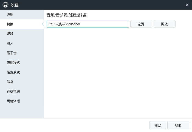Click the Syncios app icon in title bar

click(x=5, y=5)
